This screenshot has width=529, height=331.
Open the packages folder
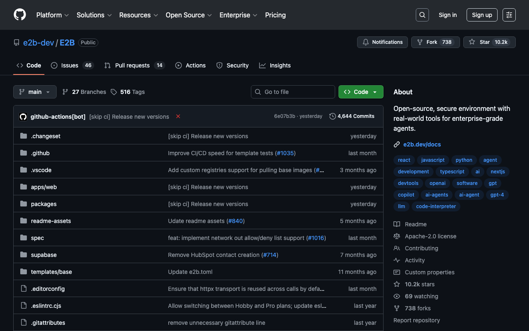pyautogui.click(x=44, y=204)
